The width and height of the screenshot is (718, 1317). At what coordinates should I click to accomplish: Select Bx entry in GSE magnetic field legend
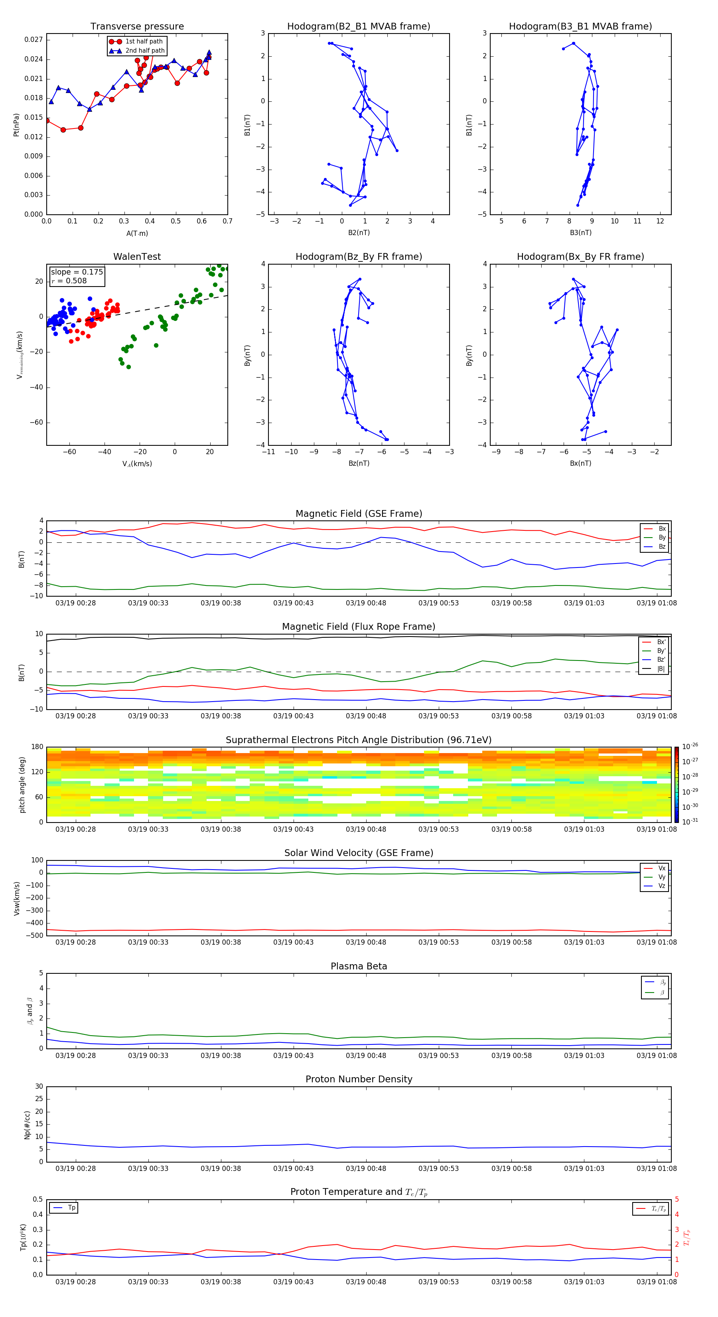click(655, 529)
